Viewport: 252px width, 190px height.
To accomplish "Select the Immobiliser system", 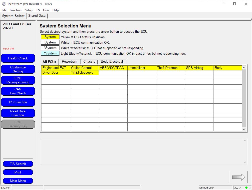I will (x=142, y=68).
